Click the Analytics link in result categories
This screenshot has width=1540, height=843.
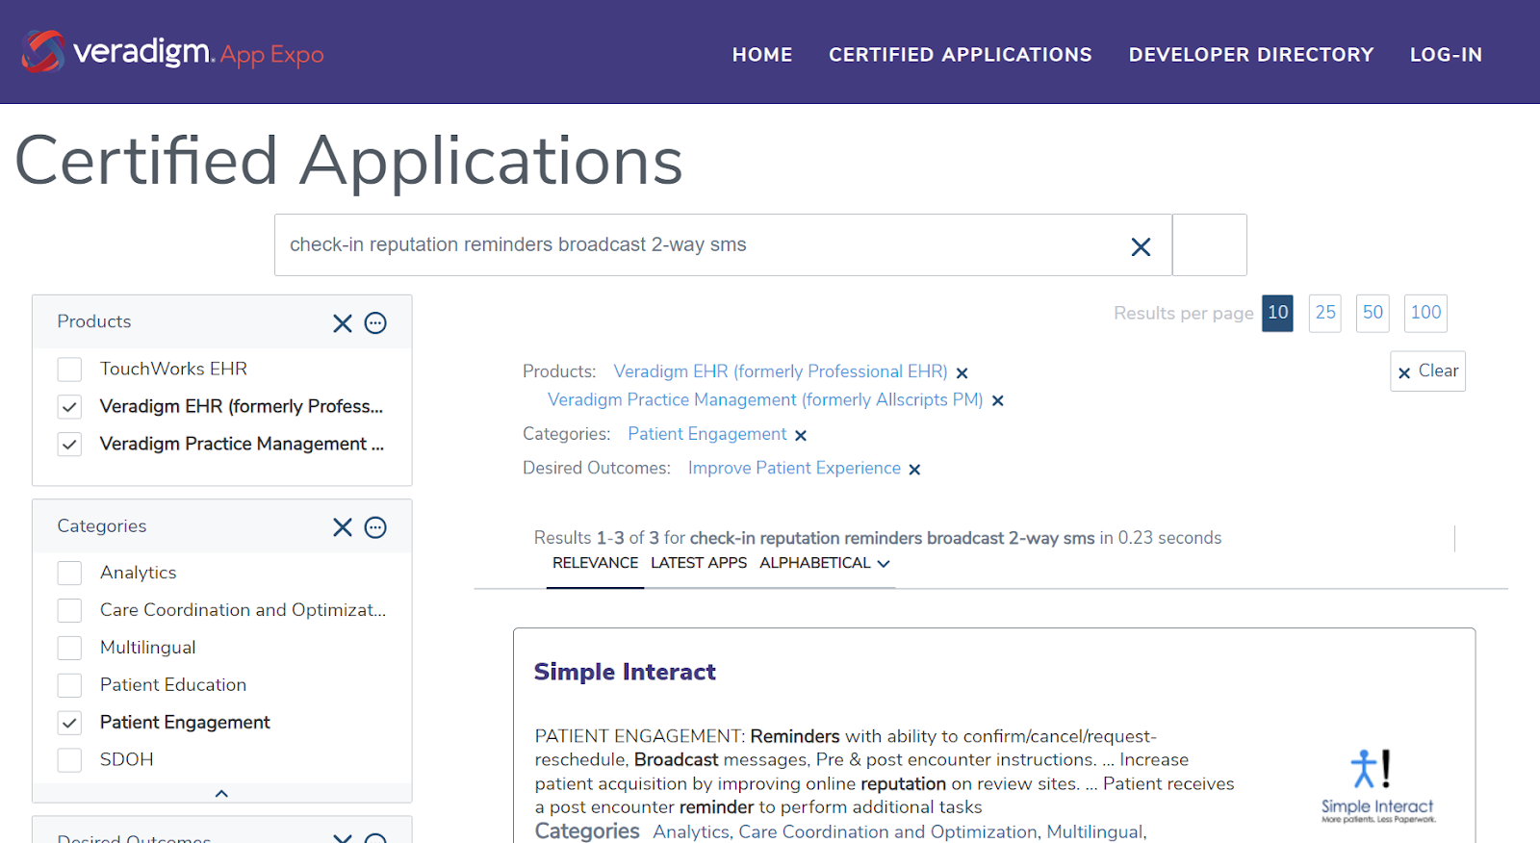coord(691,831)
